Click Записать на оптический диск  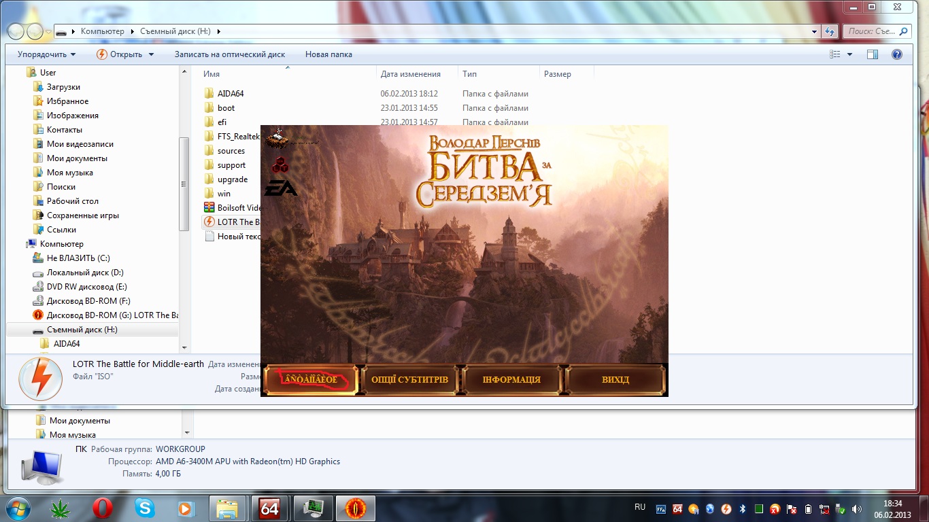pyautogui.click(x=230, y=54)
